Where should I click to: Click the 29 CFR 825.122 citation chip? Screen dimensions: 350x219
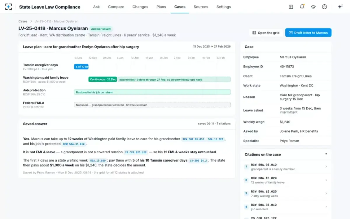click(136, 152)
